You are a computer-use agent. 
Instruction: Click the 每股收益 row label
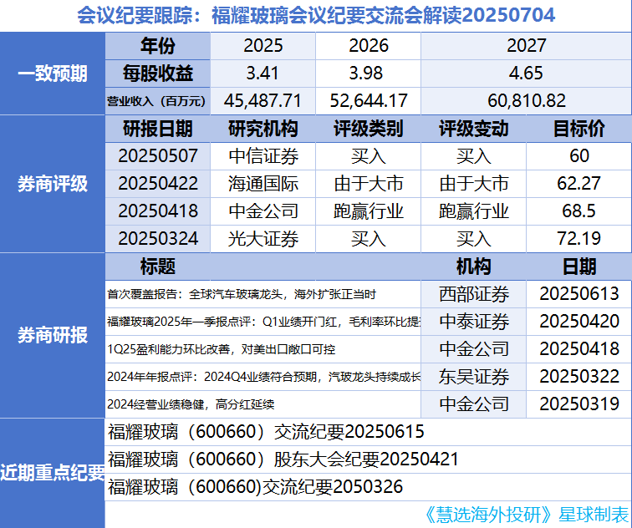coord(158,74)
